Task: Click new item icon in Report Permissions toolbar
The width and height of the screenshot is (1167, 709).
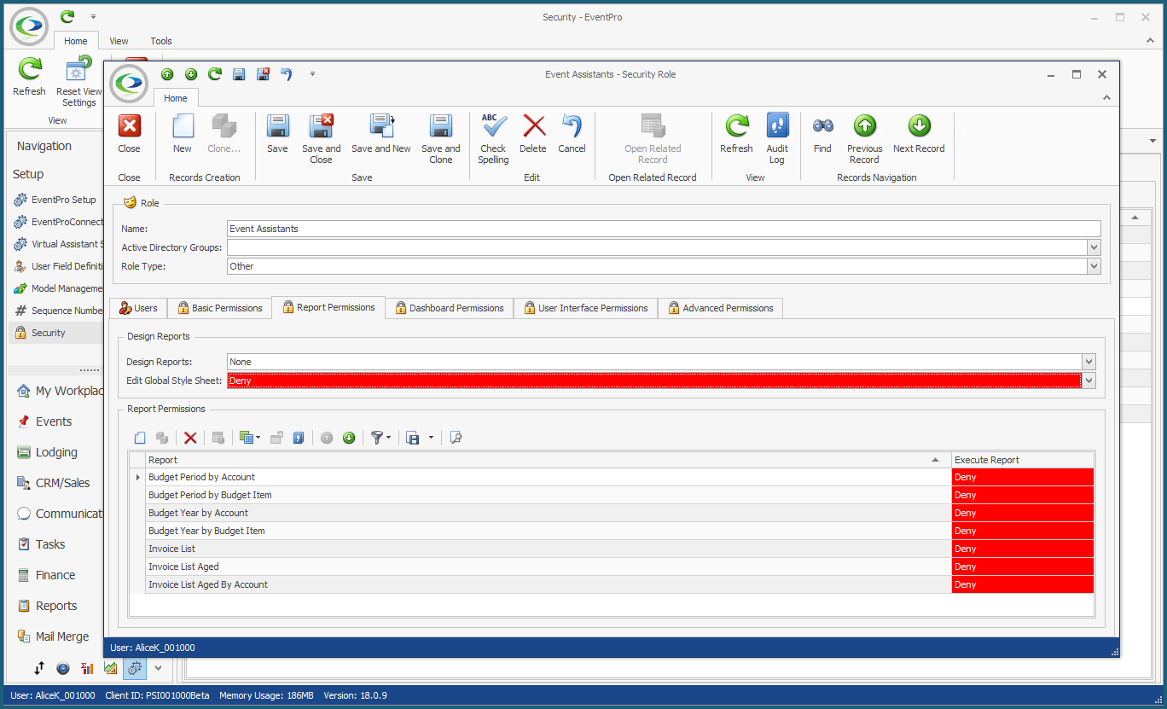Action: coord(140,438)
